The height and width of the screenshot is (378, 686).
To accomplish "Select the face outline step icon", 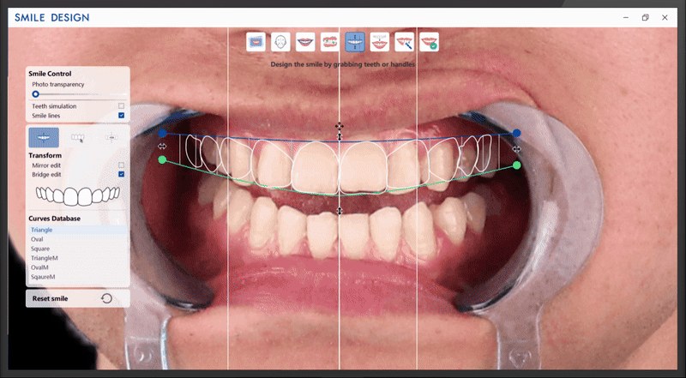I will [x=280, y=42].
